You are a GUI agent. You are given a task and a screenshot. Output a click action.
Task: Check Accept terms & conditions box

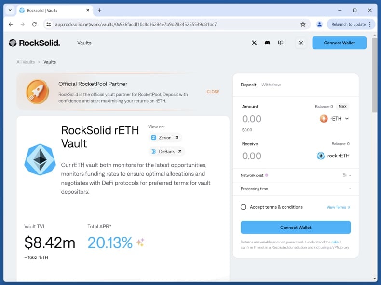[x=244, y=207]
